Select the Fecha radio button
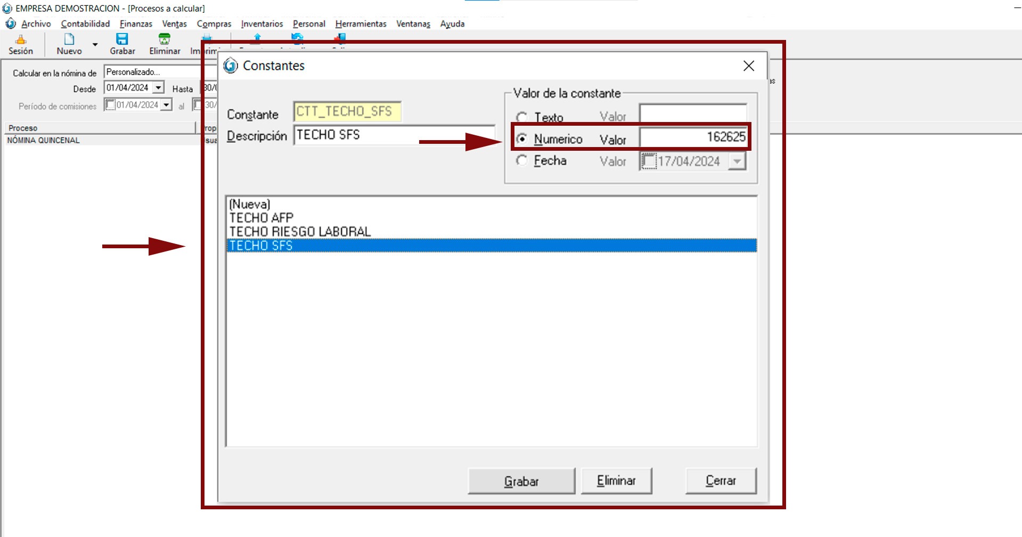This screenshot has height=537, width=1022. [522, 161]
